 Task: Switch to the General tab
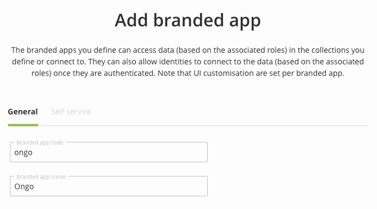pyautogui.click(x=23, y=112)
